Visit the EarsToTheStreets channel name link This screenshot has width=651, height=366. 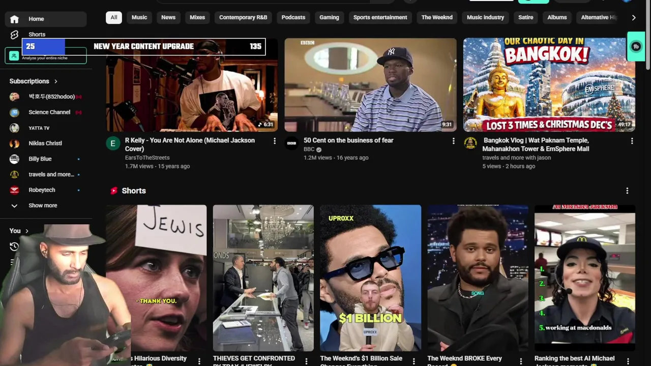pos(147,158)
